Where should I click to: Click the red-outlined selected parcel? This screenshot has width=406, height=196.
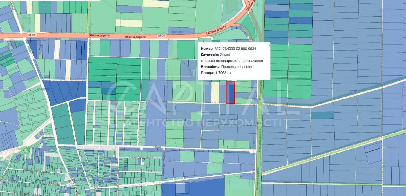coord(230,92)
